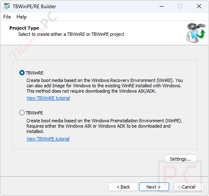This screenshot has width=209, height=196.
Task: Click the 'Create boot media based on the Windows Recovery Environment' description
Action: click(104, 86)
